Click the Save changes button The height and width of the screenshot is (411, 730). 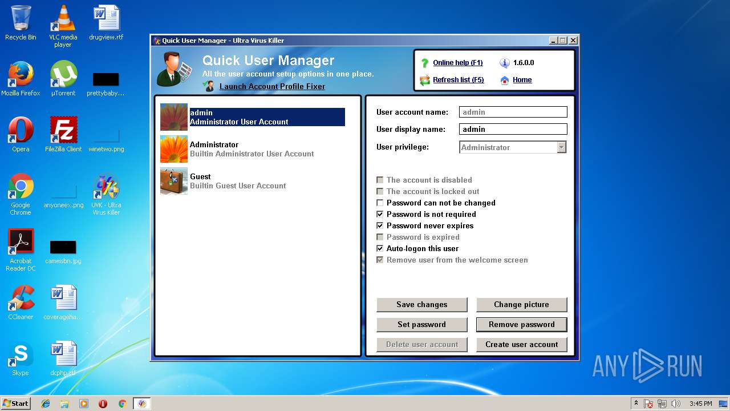pos(422,304)
